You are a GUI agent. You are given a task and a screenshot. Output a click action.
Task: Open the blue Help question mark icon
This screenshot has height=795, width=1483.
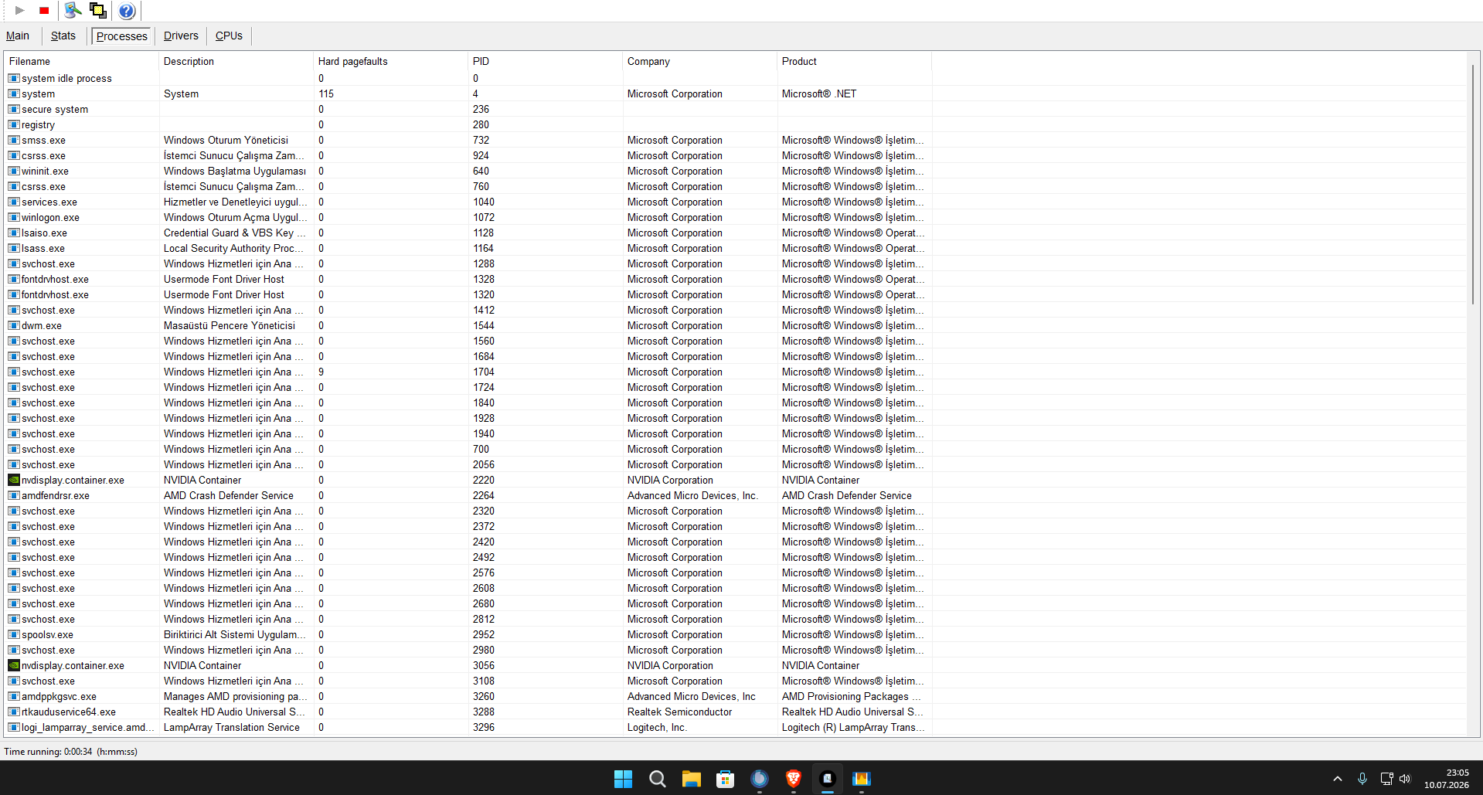127,11
